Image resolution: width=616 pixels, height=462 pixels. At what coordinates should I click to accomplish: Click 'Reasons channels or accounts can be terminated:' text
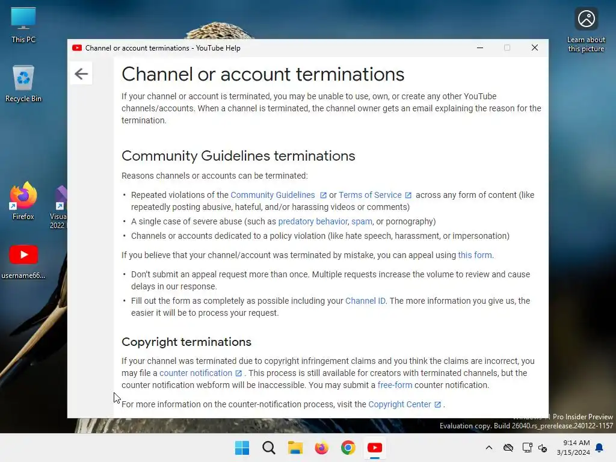pos(215,176)
